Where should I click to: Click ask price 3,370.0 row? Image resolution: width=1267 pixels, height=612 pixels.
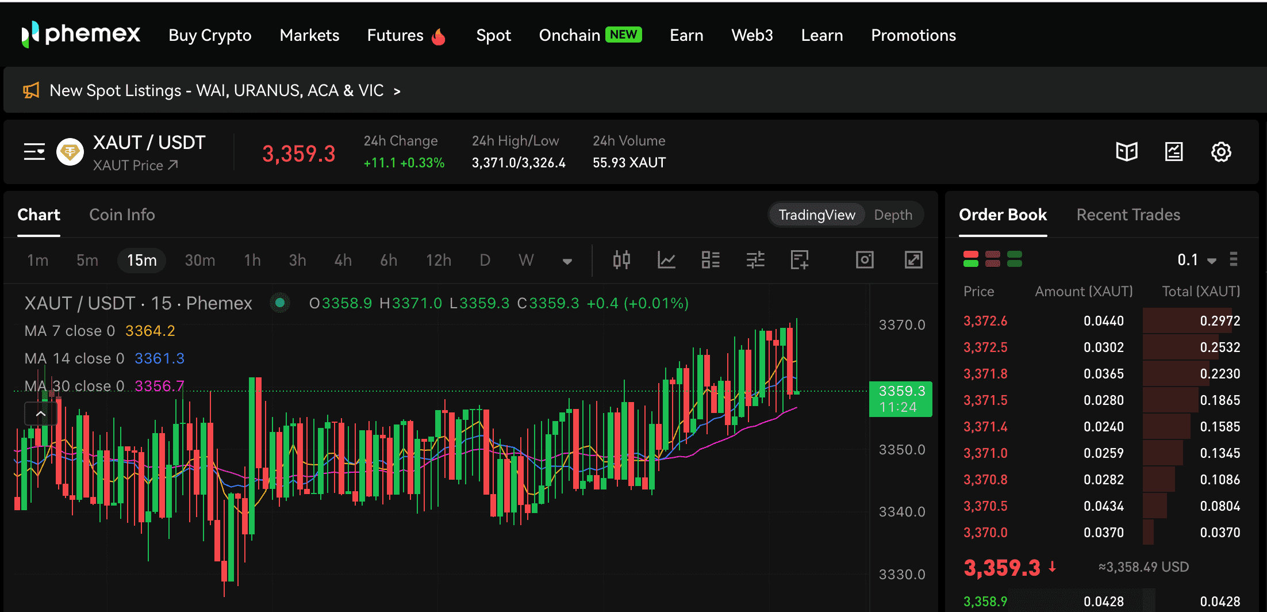pyautogui.click(x=1101, y=532)
